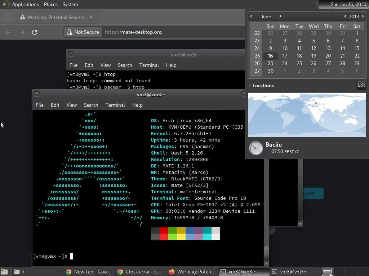Click the terminal prompt line [vm3@vm3 ~]$

(50, 257)
